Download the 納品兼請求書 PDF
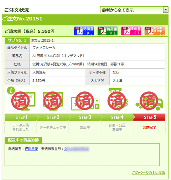Viewport: 171px width, 180px height. pos(155,31)
